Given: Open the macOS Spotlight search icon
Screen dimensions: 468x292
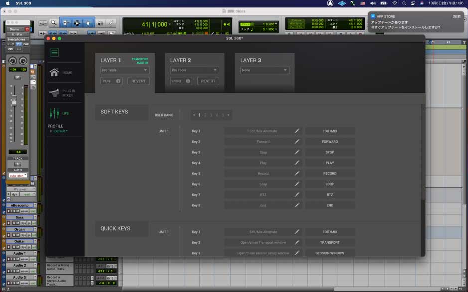Looking at the screenshot, I should point(404,3).
